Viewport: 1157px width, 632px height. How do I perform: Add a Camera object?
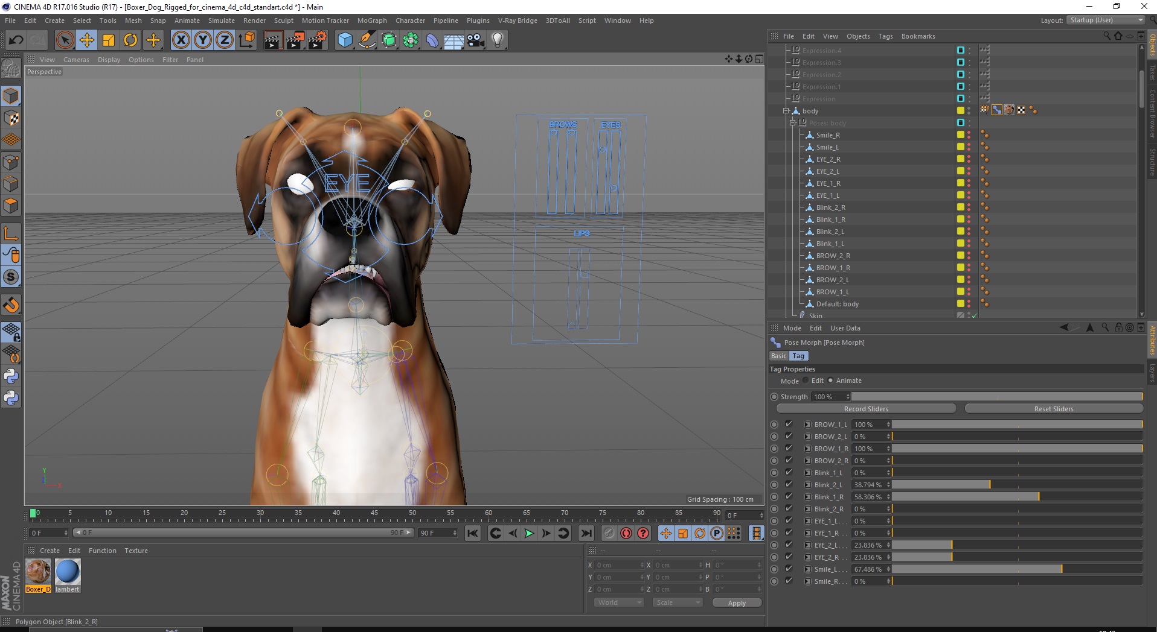tap(476, 40)
